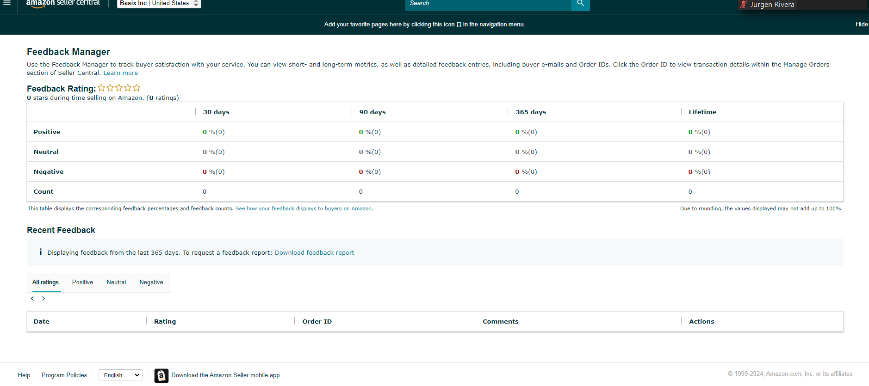
Task: Click the Date column header
Action: click(42, 322)
